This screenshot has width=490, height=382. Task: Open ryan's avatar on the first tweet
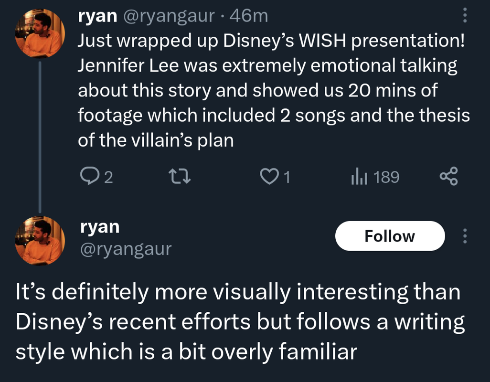[x=40, y=33]
